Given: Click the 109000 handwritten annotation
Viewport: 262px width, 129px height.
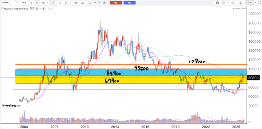Looking at the screenshot, I should tap(196, 61).
